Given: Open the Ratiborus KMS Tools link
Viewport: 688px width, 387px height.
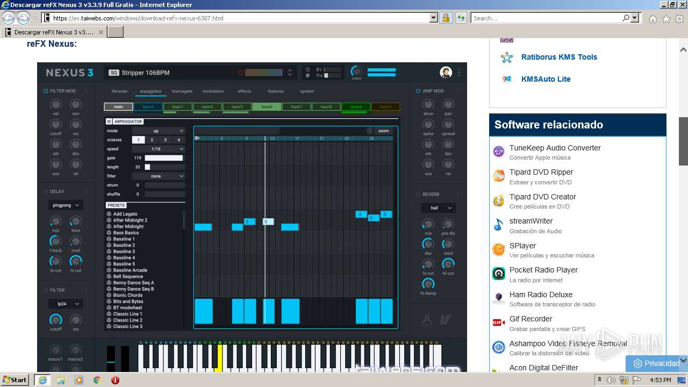Looking at the screenshot, I should (x=559, y=57).
